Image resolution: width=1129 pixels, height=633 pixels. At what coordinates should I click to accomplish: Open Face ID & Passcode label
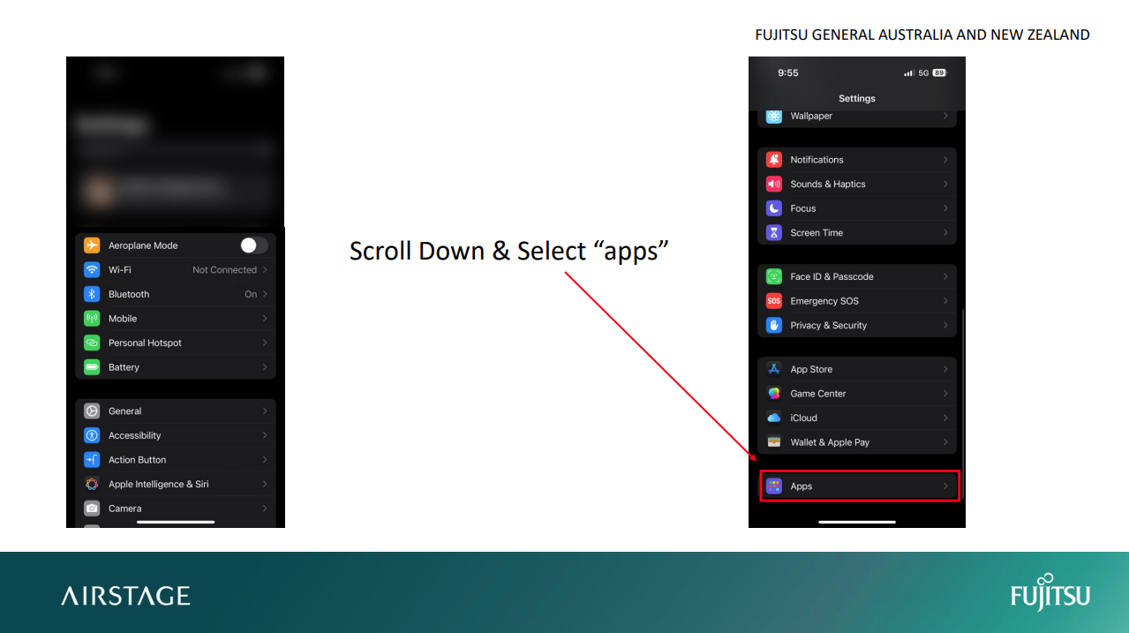832,276
